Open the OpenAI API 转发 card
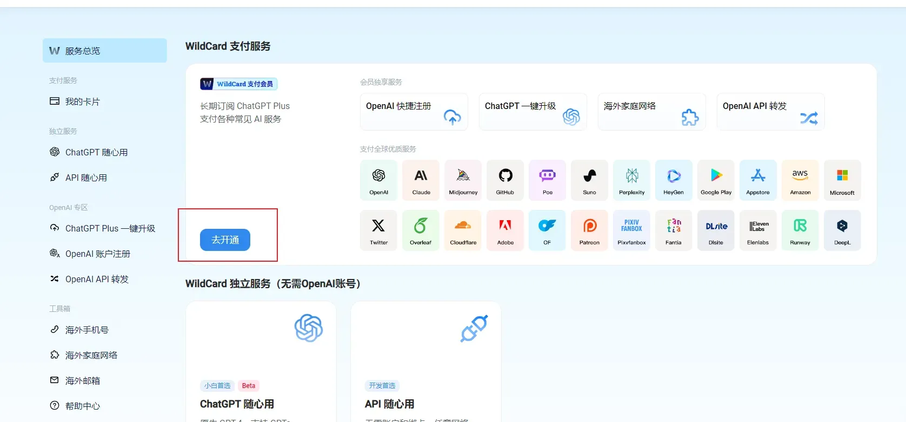The width and height of the screenshot is (906, 422). (771, 112)
